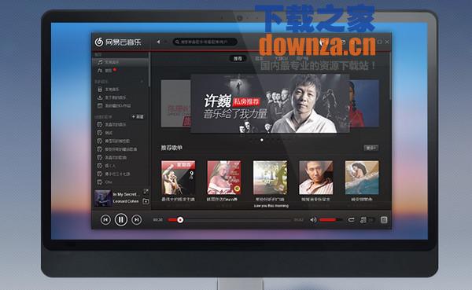The height and width of the screenshot is (290, 472).
Task: Open the cover with man in striped shirt
Action: [x=315, y=178]
